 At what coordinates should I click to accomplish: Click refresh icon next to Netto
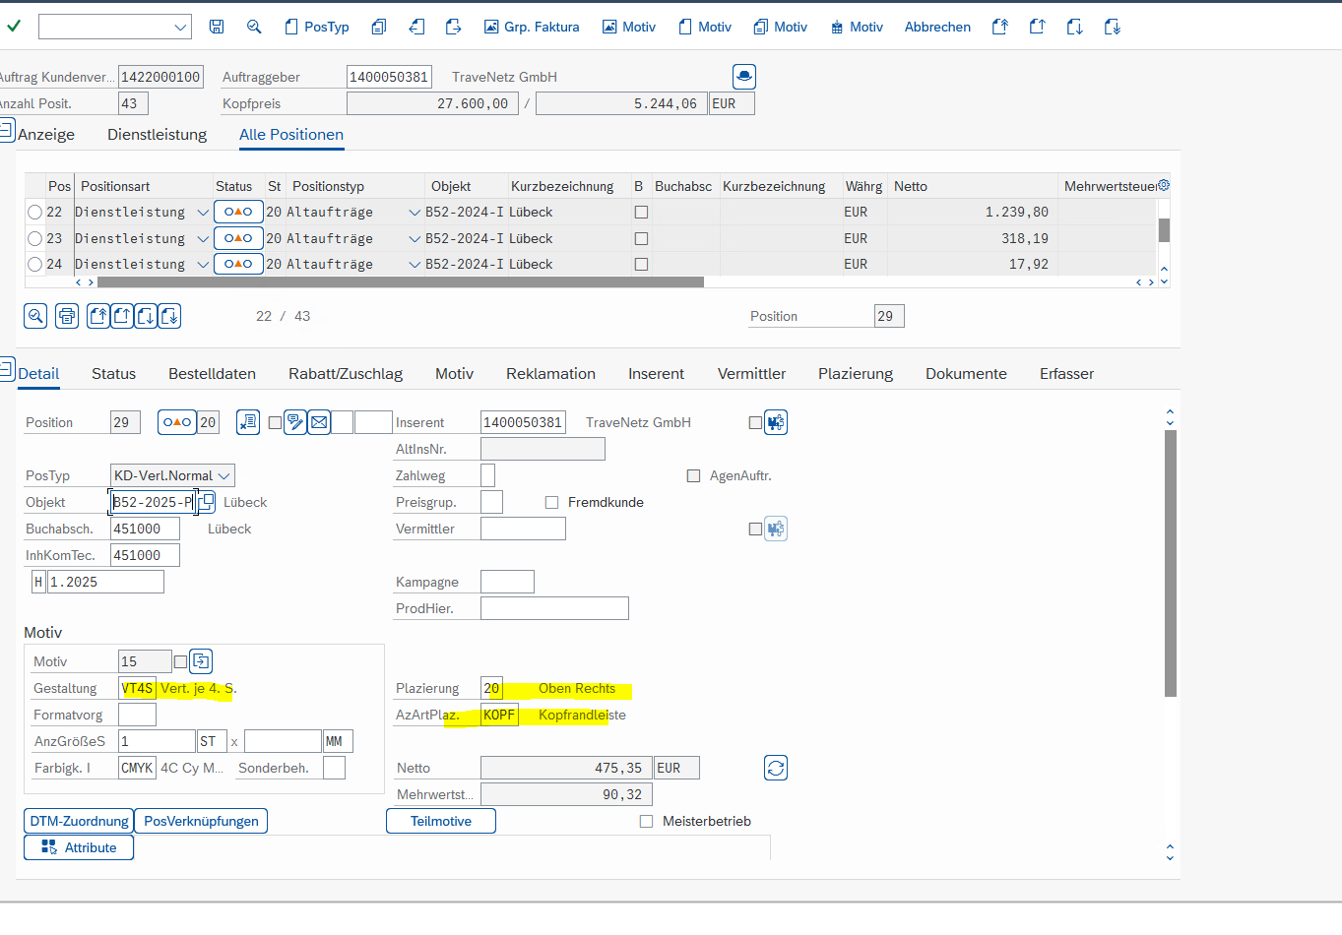coord(776,768)
